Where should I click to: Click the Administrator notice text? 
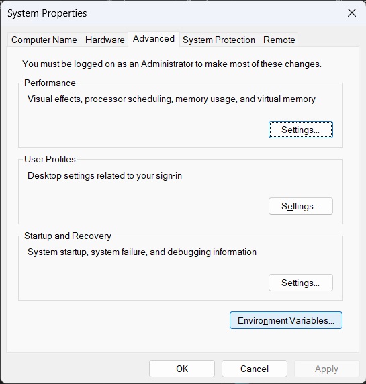click(x=172, y=64)
